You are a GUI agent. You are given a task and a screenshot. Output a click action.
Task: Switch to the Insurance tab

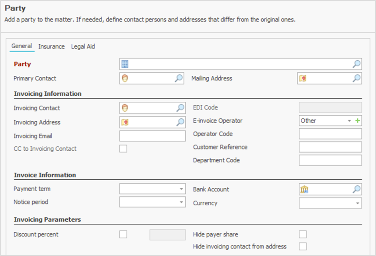(x=51, y=47)
